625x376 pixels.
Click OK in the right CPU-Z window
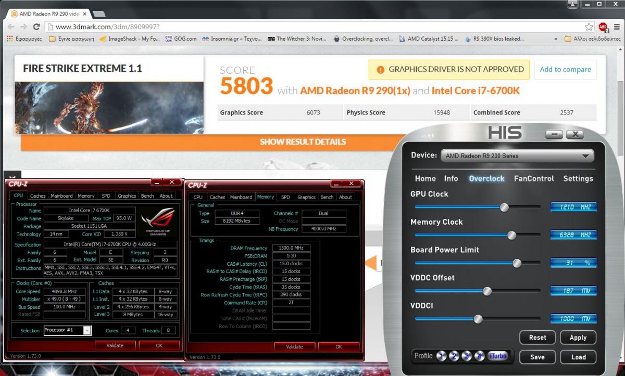(x=339, y=346)
